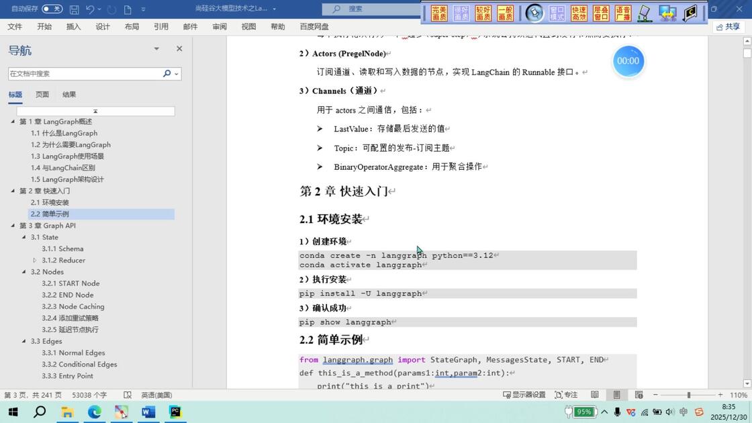Click the zoom slider handle
The image size is (752, 423).
pos(689,395)
